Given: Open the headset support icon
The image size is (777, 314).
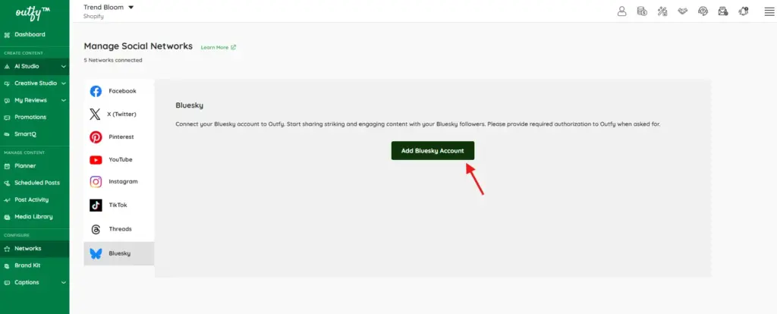Looking at the screenshot, I should tap(703, 11).
